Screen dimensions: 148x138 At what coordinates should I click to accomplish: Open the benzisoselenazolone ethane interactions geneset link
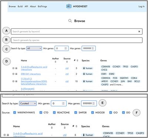(34, 81)
